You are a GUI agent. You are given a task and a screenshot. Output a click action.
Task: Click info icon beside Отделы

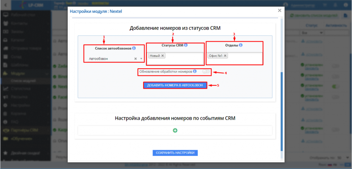241,45
